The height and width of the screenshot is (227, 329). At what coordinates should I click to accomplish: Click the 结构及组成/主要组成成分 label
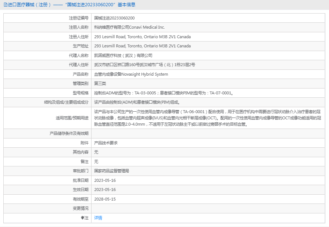click(x=66, y=102)
